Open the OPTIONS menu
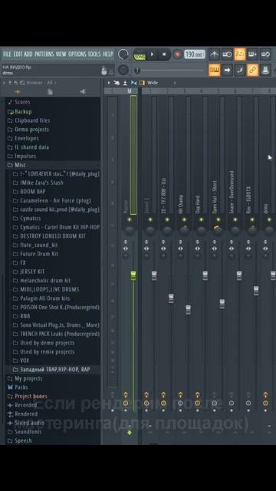 click(x=77, y=54)
